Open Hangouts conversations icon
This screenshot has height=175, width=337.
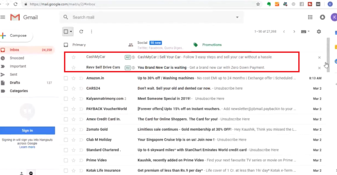click(31, 173)
